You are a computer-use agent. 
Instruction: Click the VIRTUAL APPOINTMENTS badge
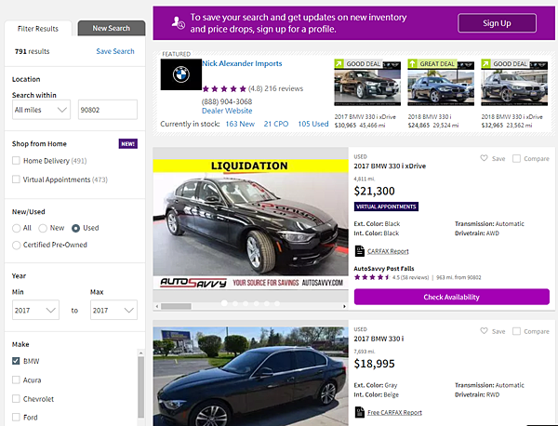pyautogui.click(x=386, y=206)
